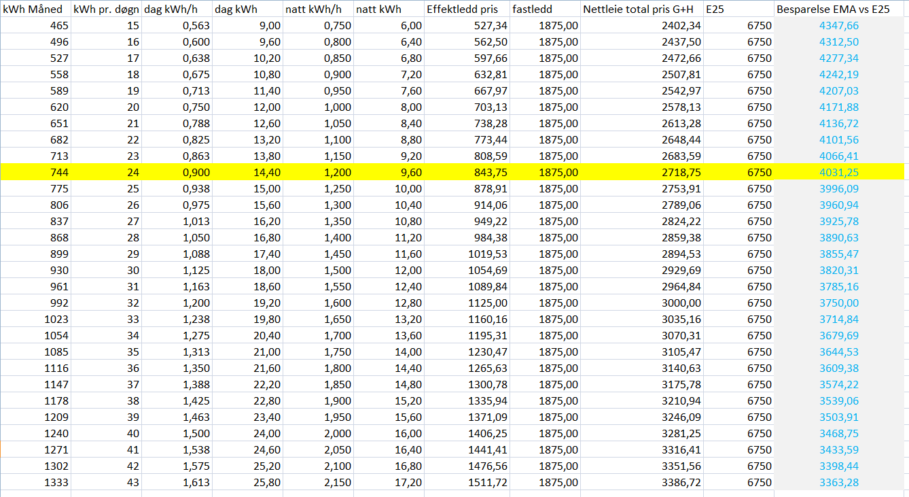This screenshot has height=497, width=909.
Task: Click the kWh pr. døgn value 43
Action: click(107, 483)
